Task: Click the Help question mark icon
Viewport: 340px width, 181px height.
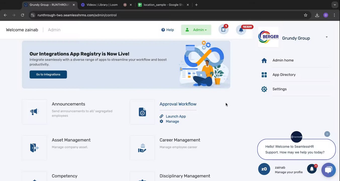Action: pos(163,30)
